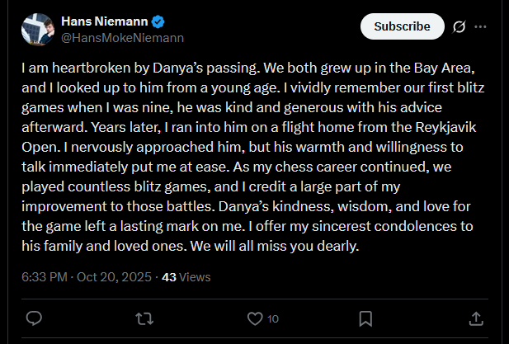Open the 43 Views analytics link
Screen dimensions: 509x344
[185, 277]
